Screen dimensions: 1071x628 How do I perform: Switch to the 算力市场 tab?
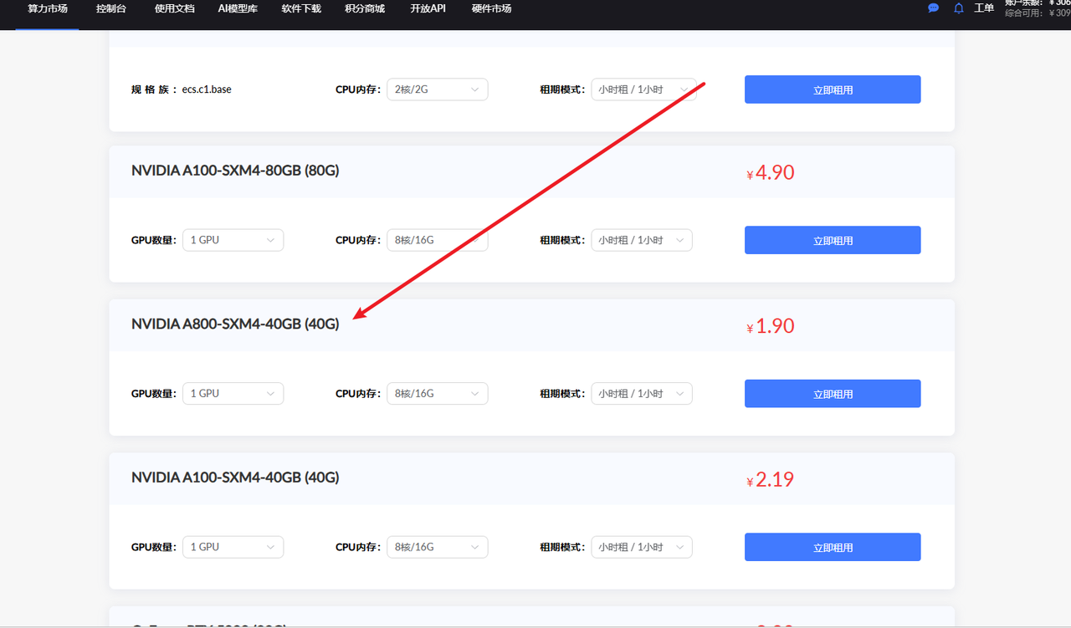pyautogui.click(x=47, y=9)
